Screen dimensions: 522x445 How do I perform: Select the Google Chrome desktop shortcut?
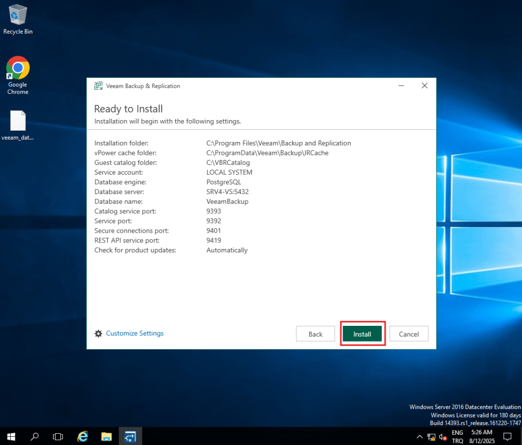[18, 75]
